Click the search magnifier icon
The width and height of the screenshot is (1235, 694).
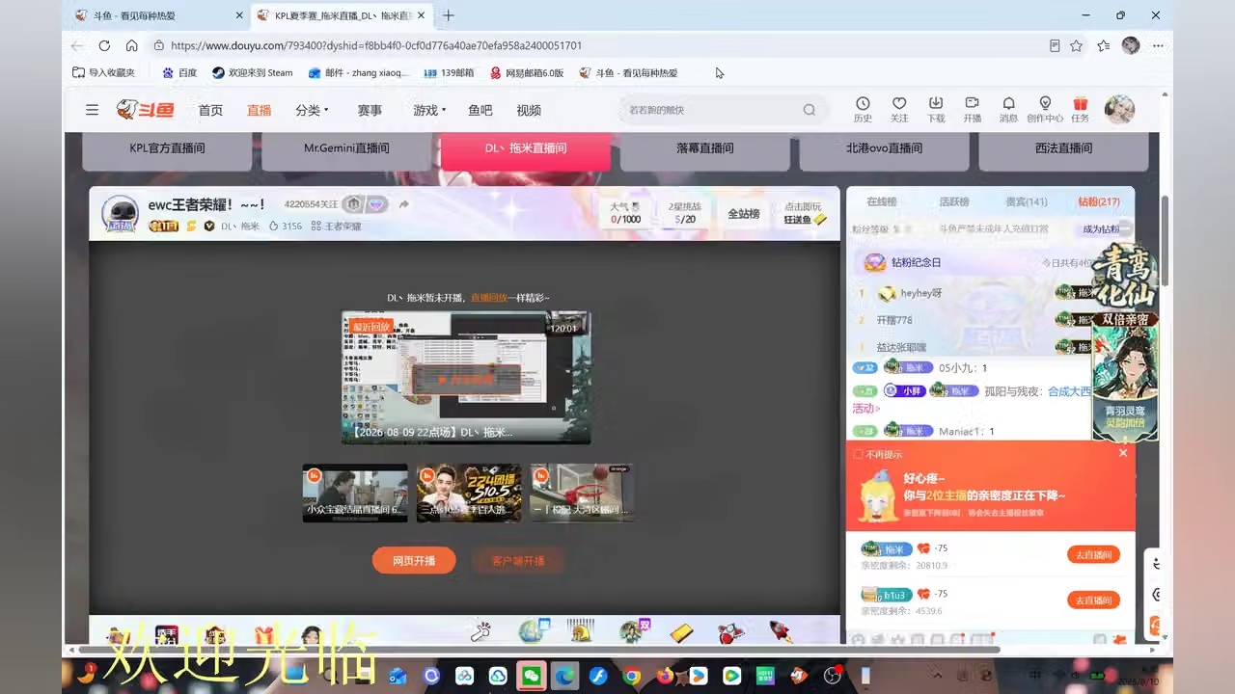810,110
